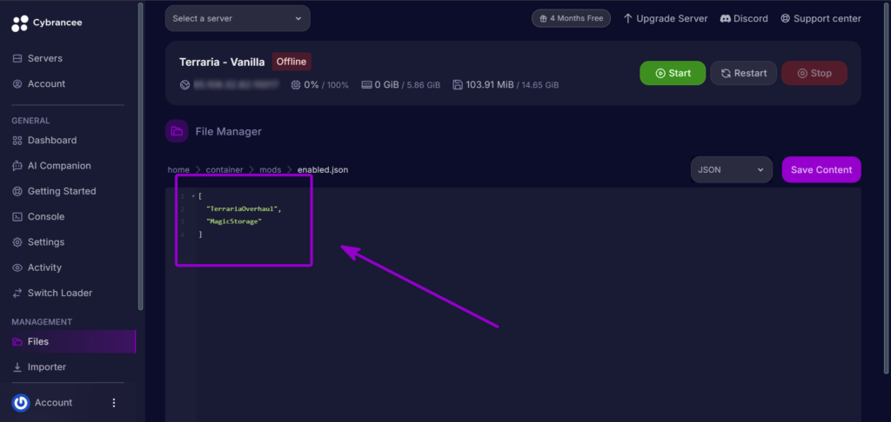Click the 103.91 MiB disk usage value
891x422 pixels.
[490, 85]
